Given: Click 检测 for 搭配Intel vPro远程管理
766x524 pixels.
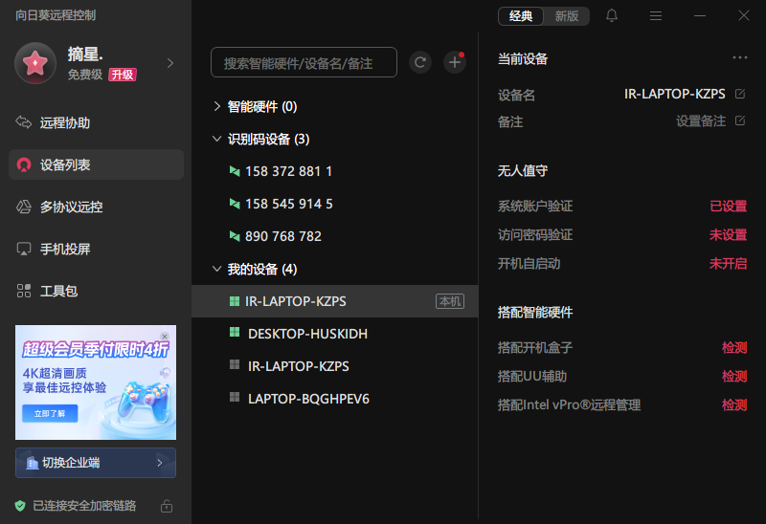Looking at the screenshot, I should click(x=734, y=405).
